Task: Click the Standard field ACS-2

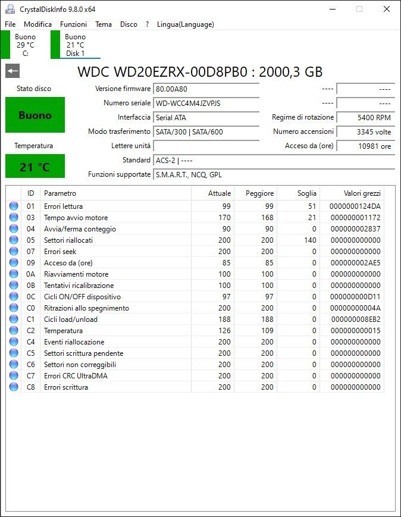Action: [274, 160]
